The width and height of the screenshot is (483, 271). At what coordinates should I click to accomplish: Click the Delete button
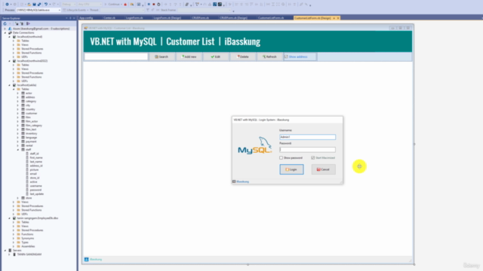click(x=243, y=56)
